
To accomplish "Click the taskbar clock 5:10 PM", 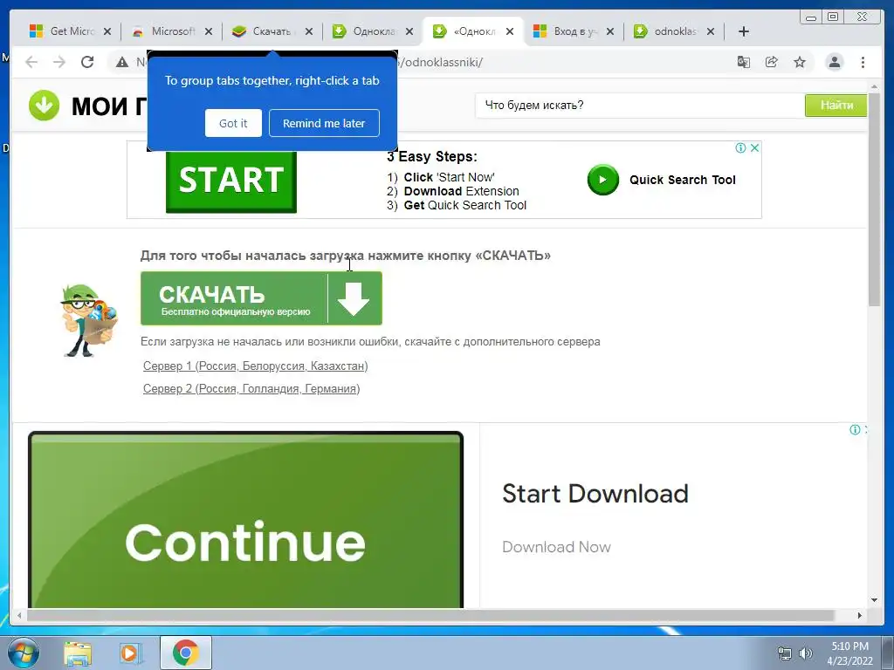I will [x=849, y=646].
